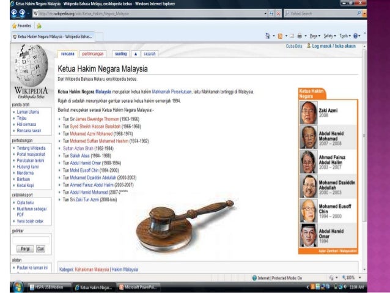This screenshot has height=293, width=390.
Task: Click Ketua Hakim Negar taskbar item
Action: (94, 287)
